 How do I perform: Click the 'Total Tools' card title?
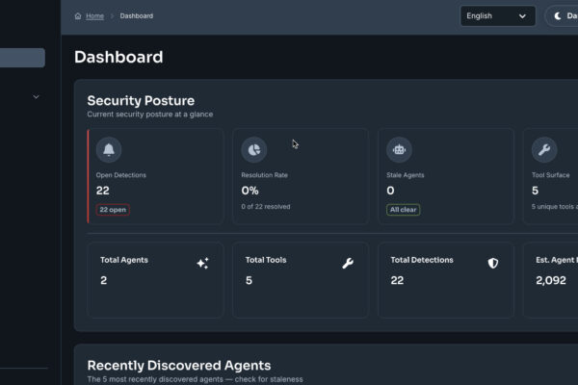266,260
